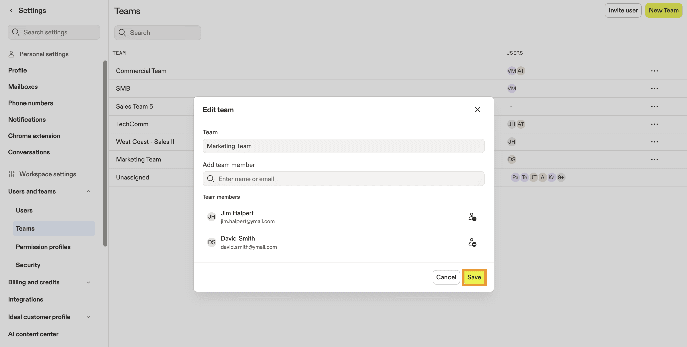This screenshot has height=347, width=687.
Task: Click the Search settings field
Action: 54,32
